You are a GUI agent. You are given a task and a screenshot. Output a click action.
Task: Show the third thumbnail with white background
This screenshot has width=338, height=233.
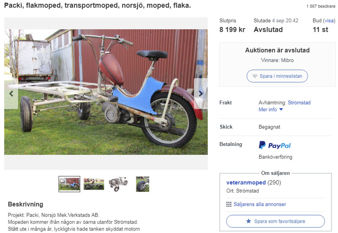click(x=118, y=184)
